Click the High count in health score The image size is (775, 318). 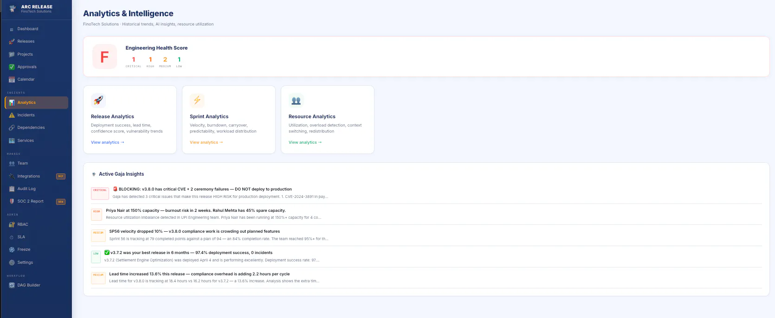(150, 59)
